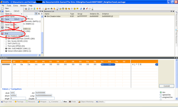Toggle the G view button in tree panel
This screenshot has width=178, height=107.
[39, 14]
